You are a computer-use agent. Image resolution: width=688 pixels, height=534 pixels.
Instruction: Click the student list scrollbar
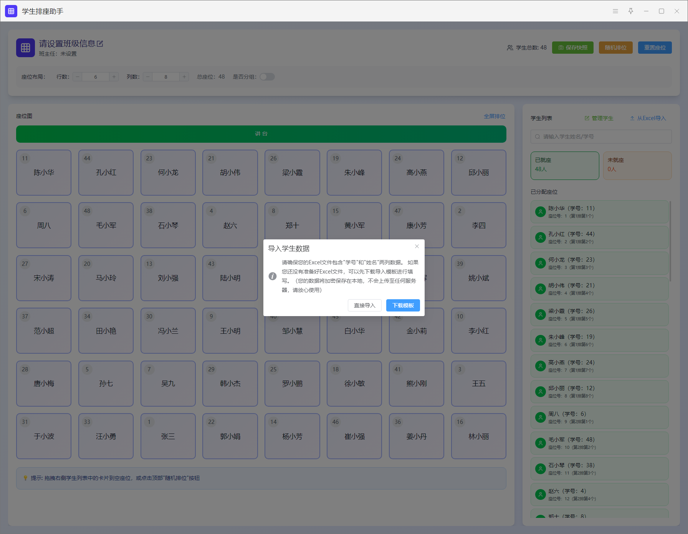pyautogui.click(x=670, y=242)
